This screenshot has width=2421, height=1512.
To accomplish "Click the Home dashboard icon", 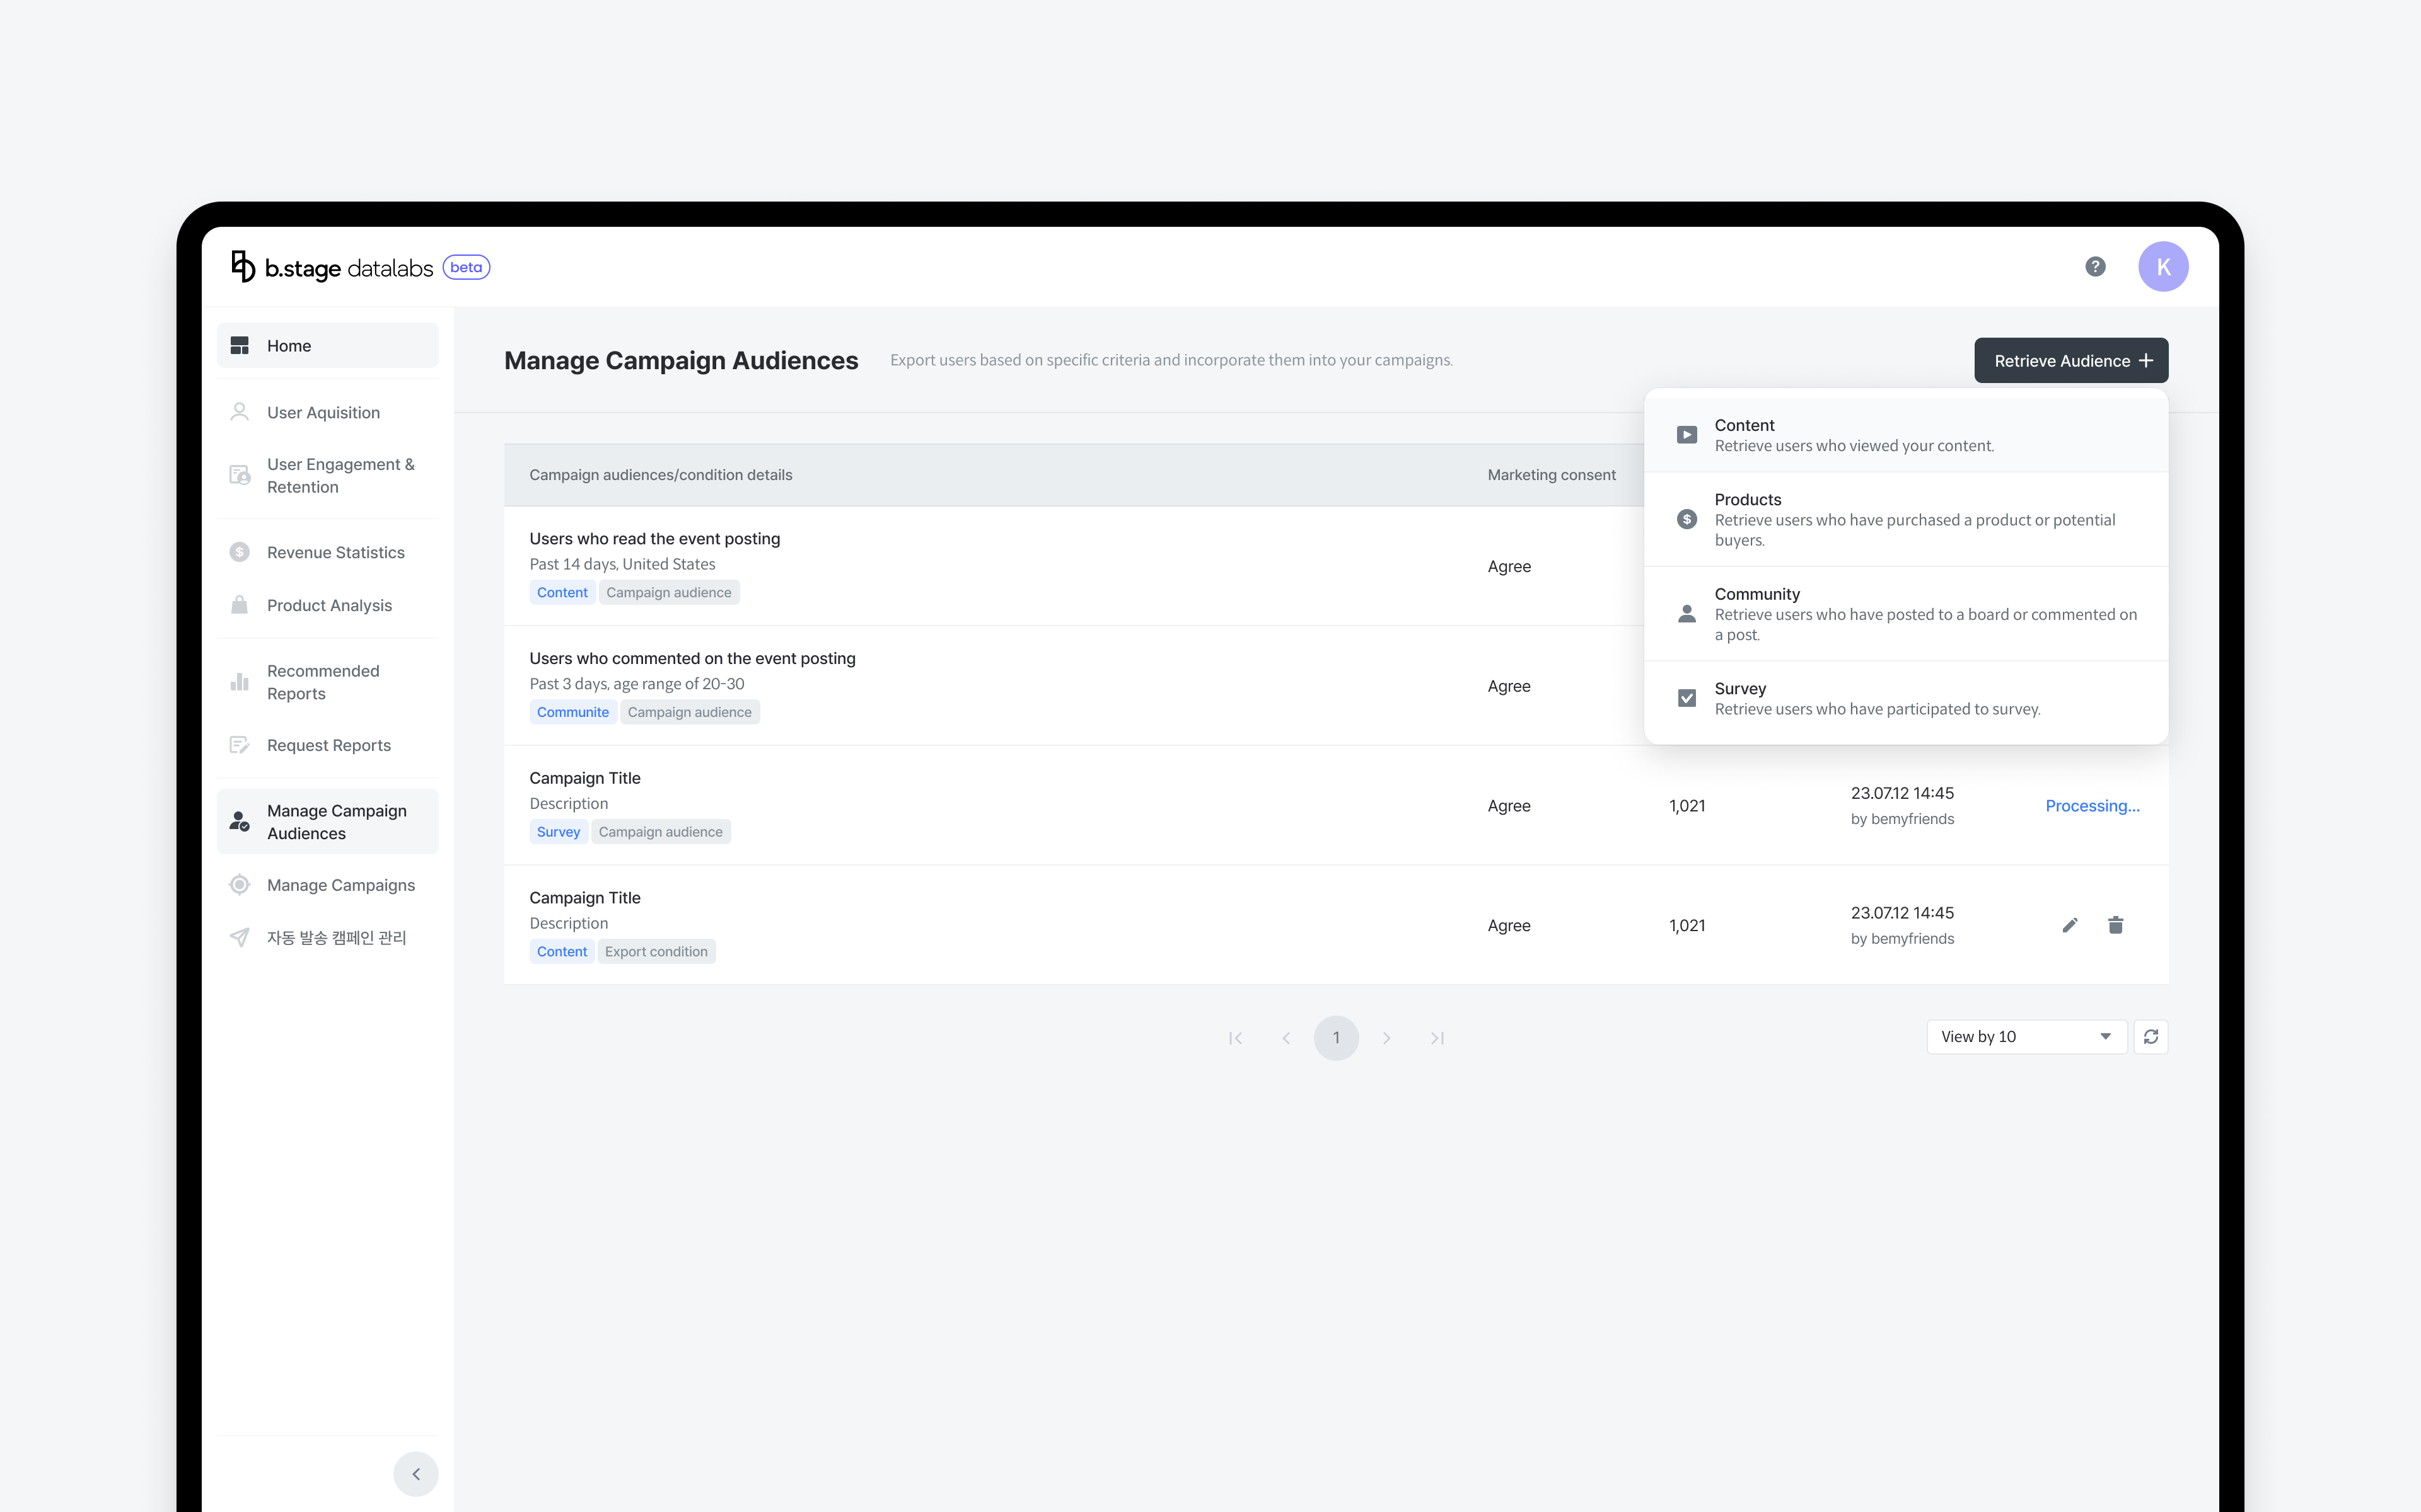I will (239, 346).
